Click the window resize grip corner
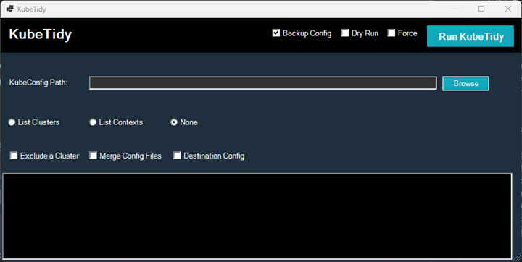The height and width of the screenshot is (262, 522). click(x=517, y=258)
